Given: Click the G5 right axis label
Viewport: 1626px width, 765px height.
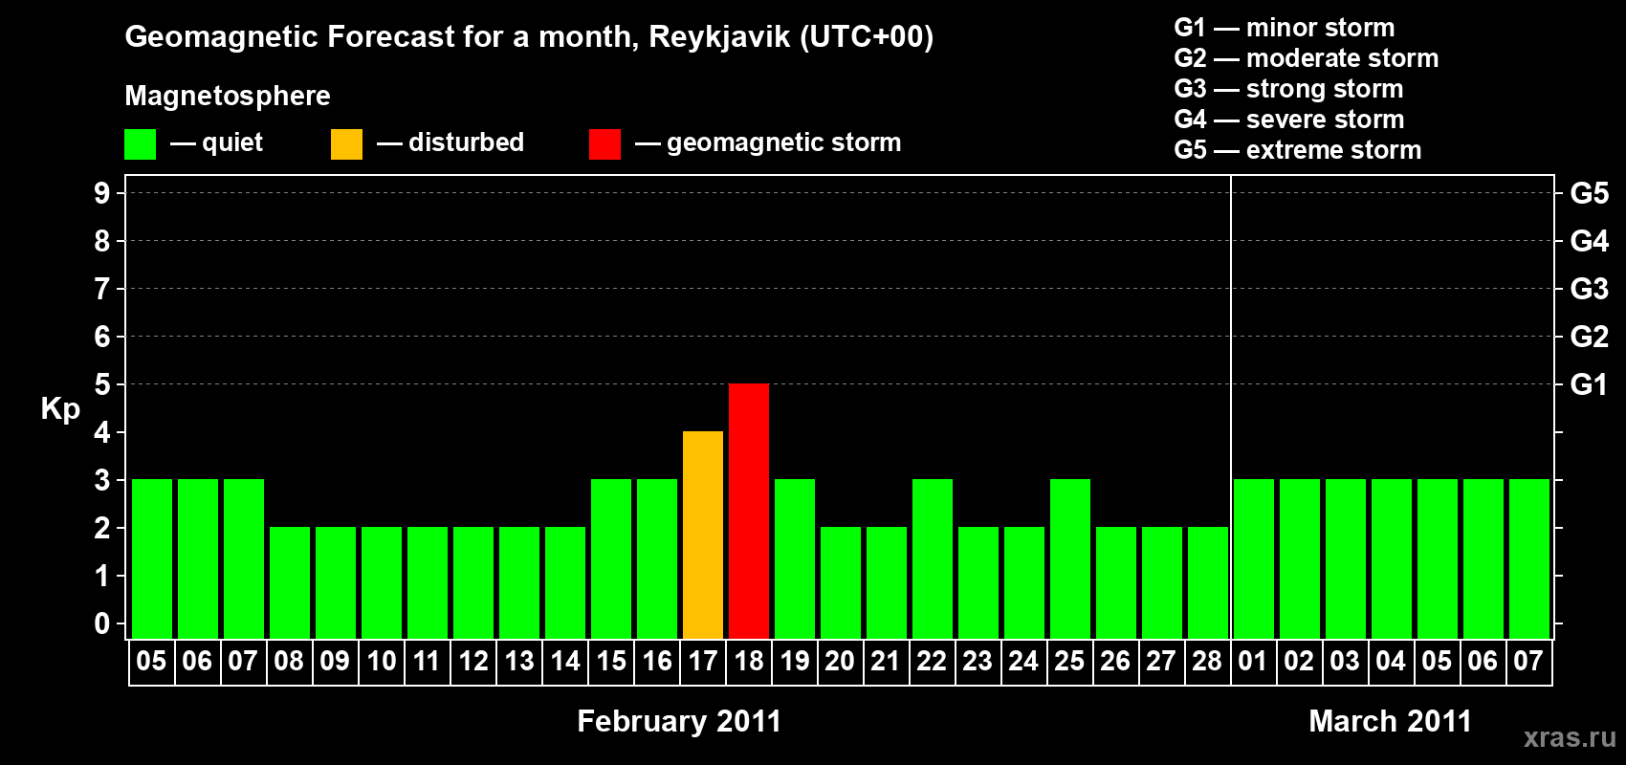Looking at the screenshot, I should pos(1590,193).
